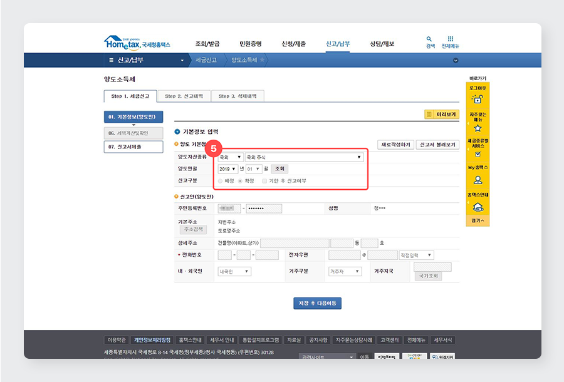Open the 이용약관 footer link
Screen dimensions: 564x382
(117, 340)
